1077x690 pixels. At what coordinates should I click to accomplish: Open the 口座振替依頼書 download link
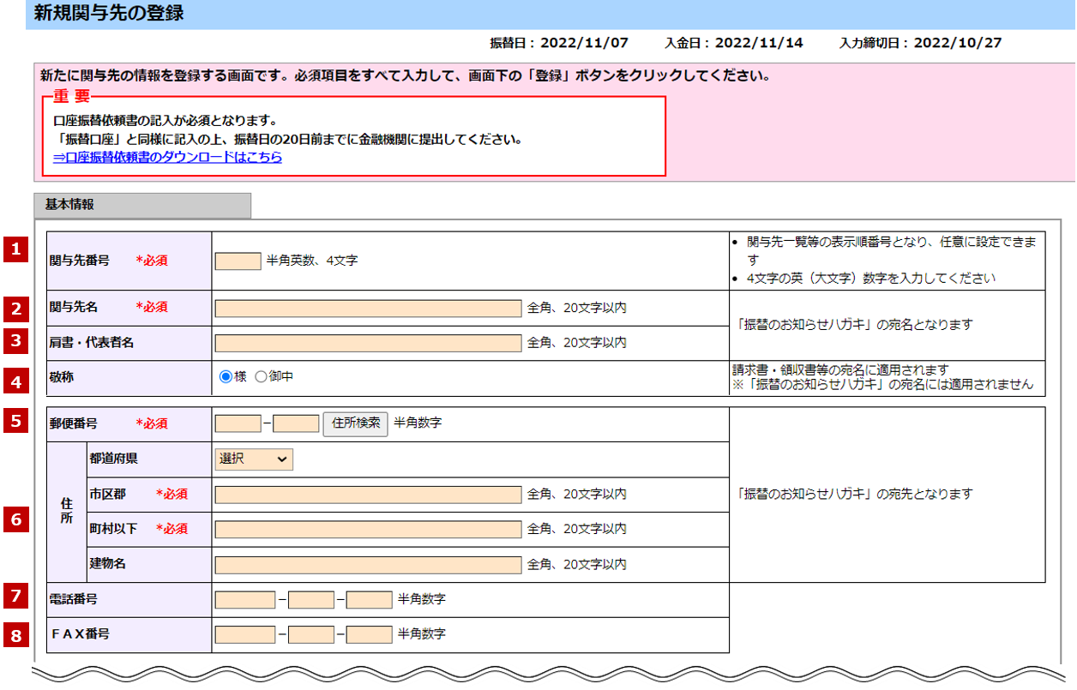(x=167, y=158)
